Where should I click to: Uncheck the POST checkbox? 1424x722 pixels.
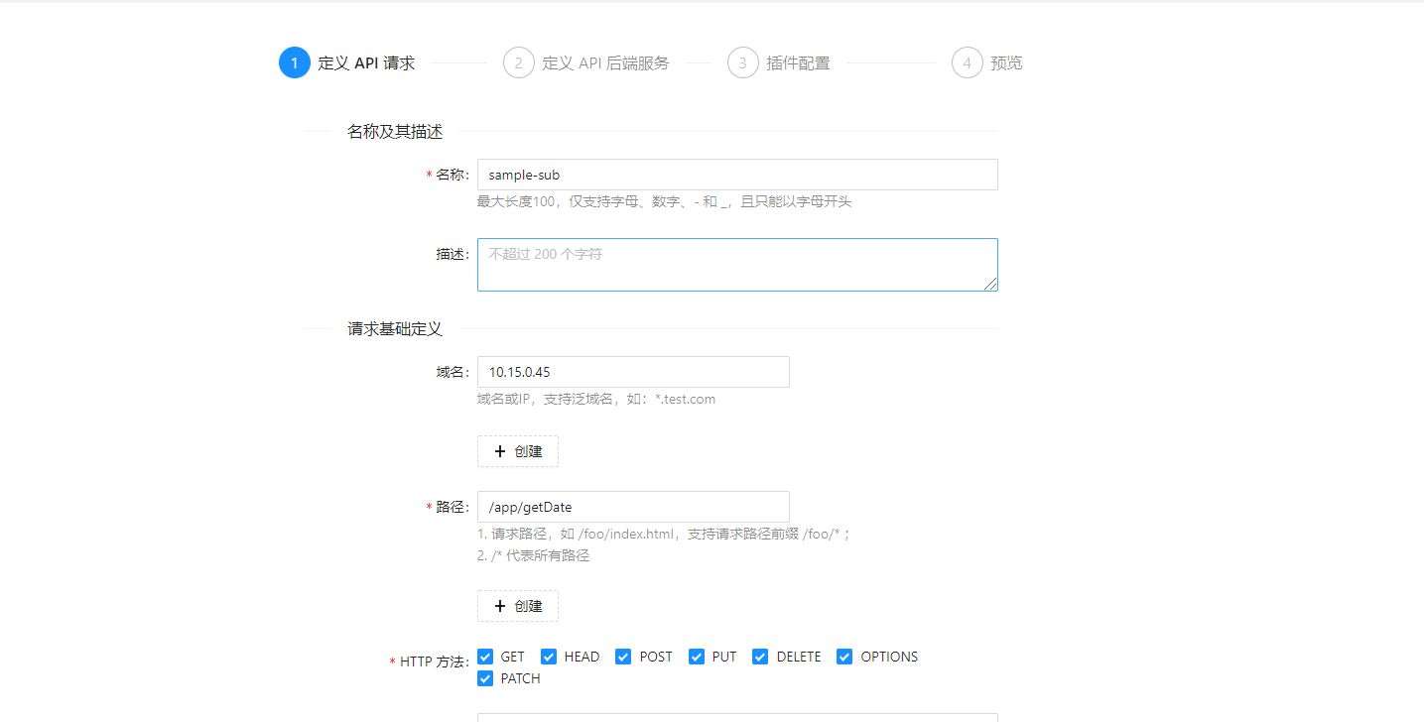(623, 656)
